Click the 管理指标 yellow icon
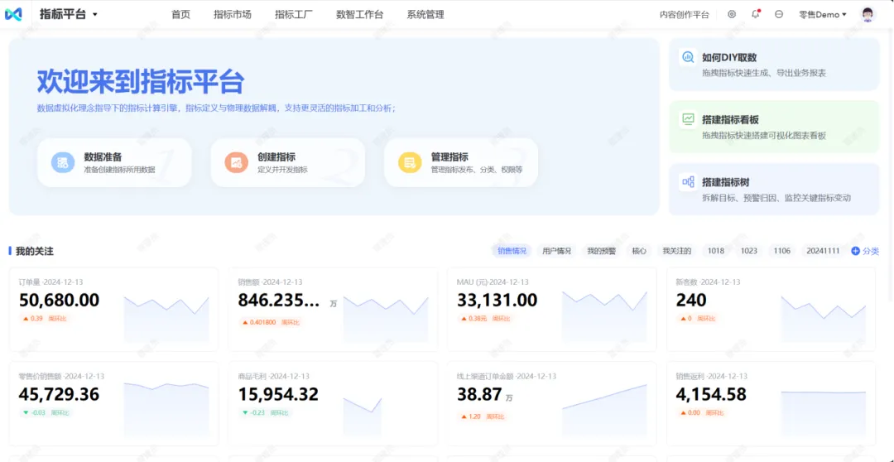The width and height of the screenshot is (894, 462). tap(410, 162)
